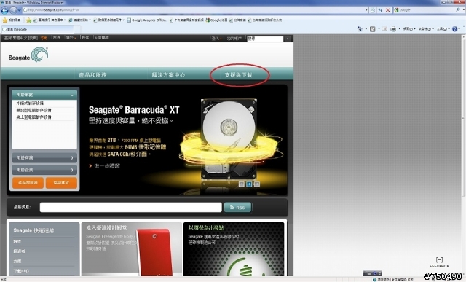Image resolution: width=466 pixels, height=282 pixels.
Task: Open the 支援與下載 navigation tab
Action: coord(238,75)
